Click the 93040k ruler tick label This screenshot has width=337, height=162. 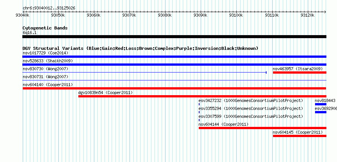tap(23, 15)
